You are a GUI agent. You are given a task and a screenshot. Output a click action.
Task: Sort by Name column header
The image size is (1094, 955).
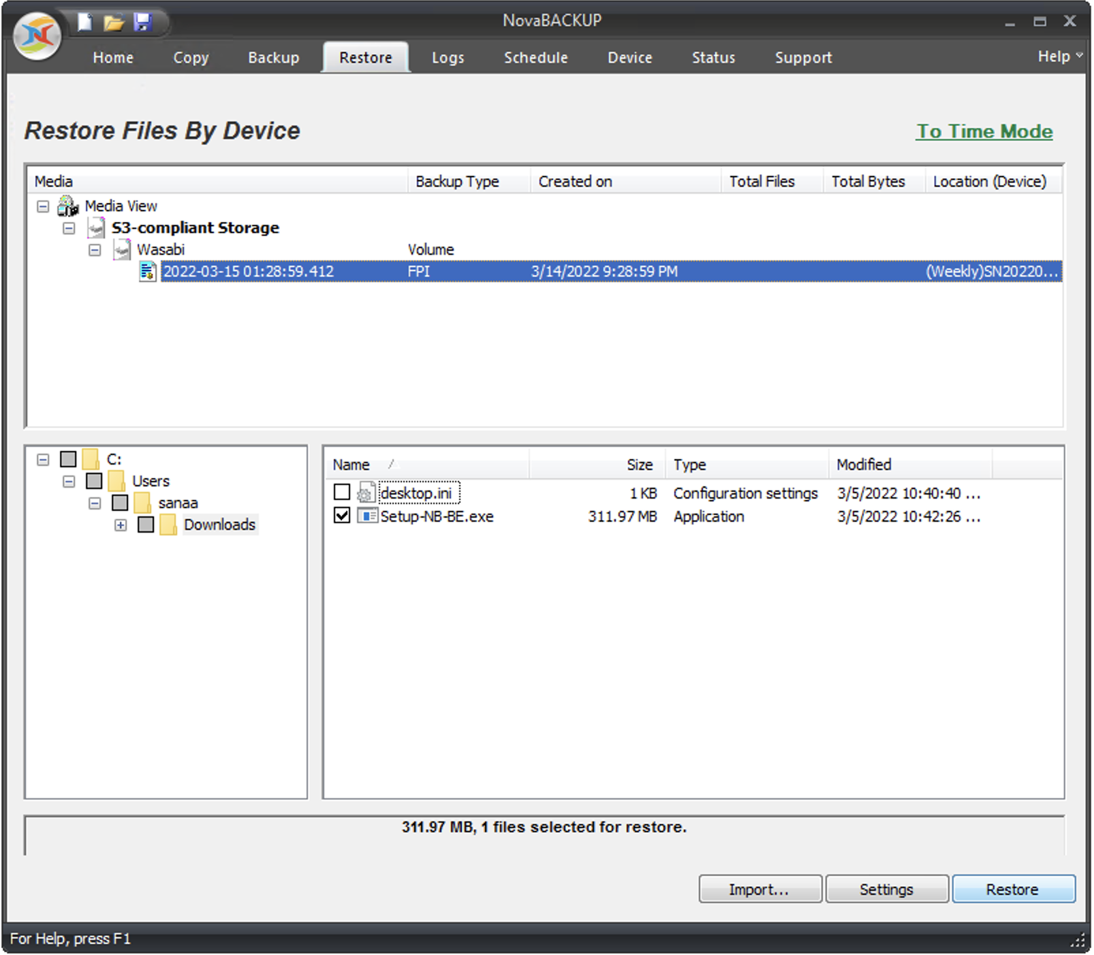(x=426, y=465)
